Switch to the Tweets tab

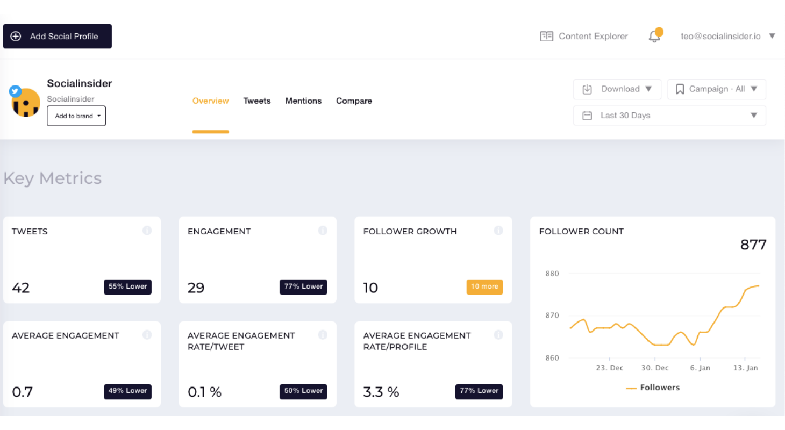click(x=257, y=101)
